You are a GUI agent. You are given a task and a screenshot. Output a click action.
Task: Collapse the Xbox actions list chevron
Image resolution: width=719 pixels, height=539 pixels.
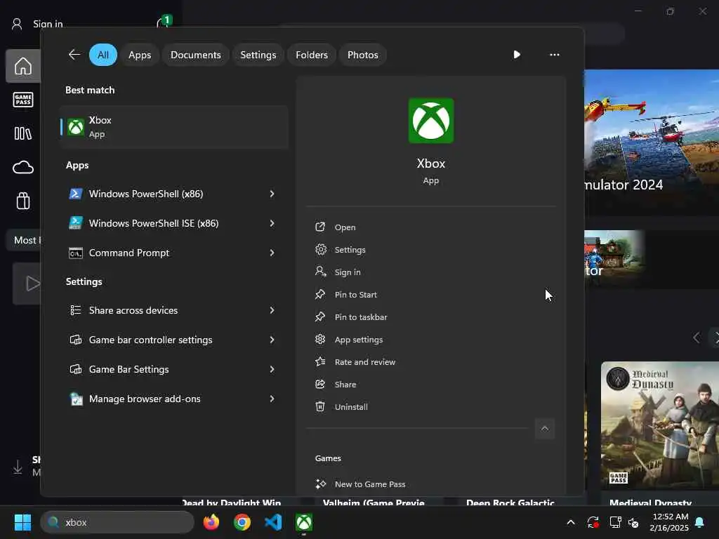pyautogui.click(x=545, y=429)
